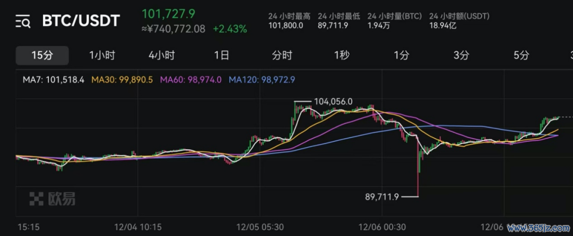573x236 pixels.
Task: Click the 12/06 00:30 time axis label
Action: 382,227
